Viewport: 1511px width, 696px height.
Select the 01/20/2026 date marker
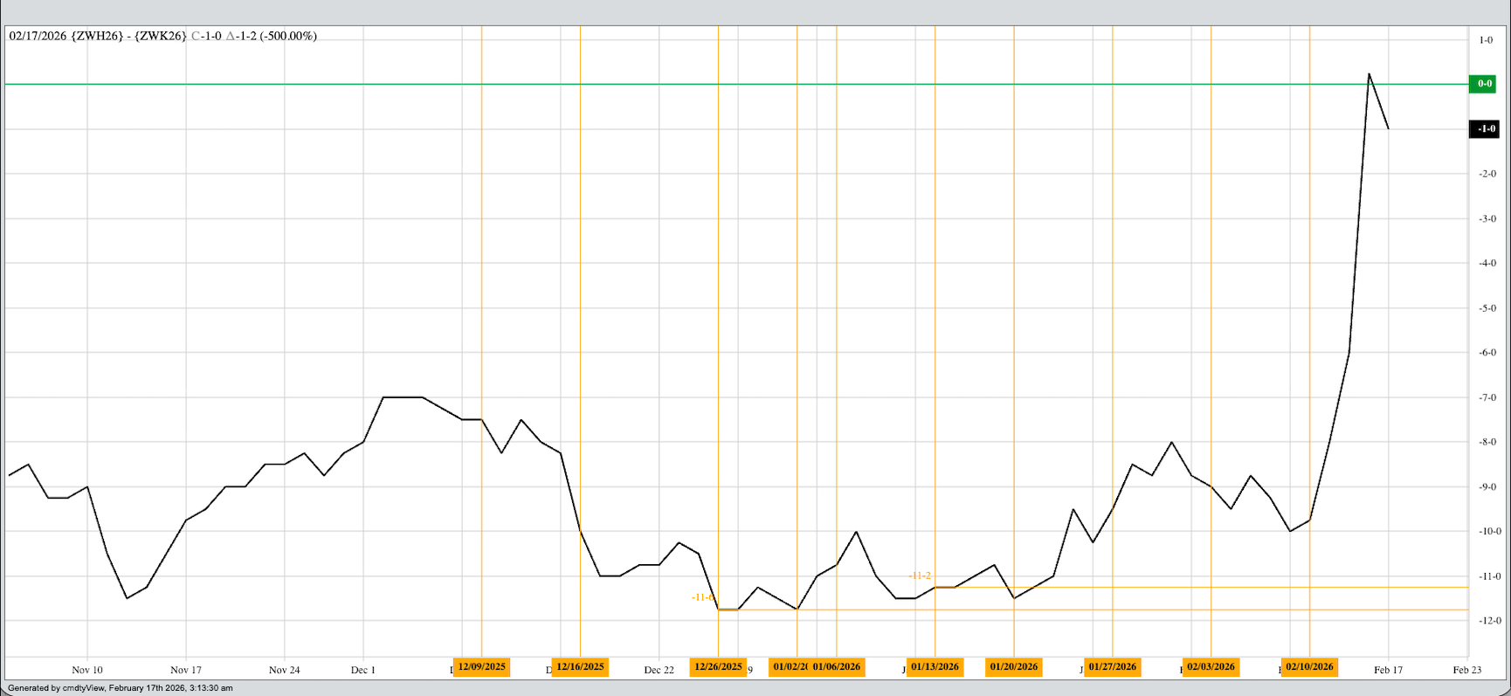[x=1013, y=667]
